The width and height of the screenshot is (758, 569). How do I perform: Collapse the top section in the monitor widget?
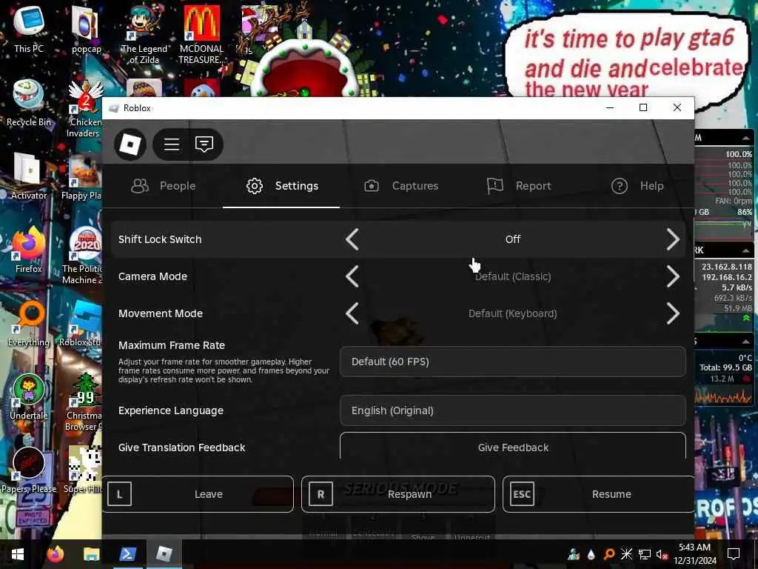pyautogui.click(x=746, y=138)
